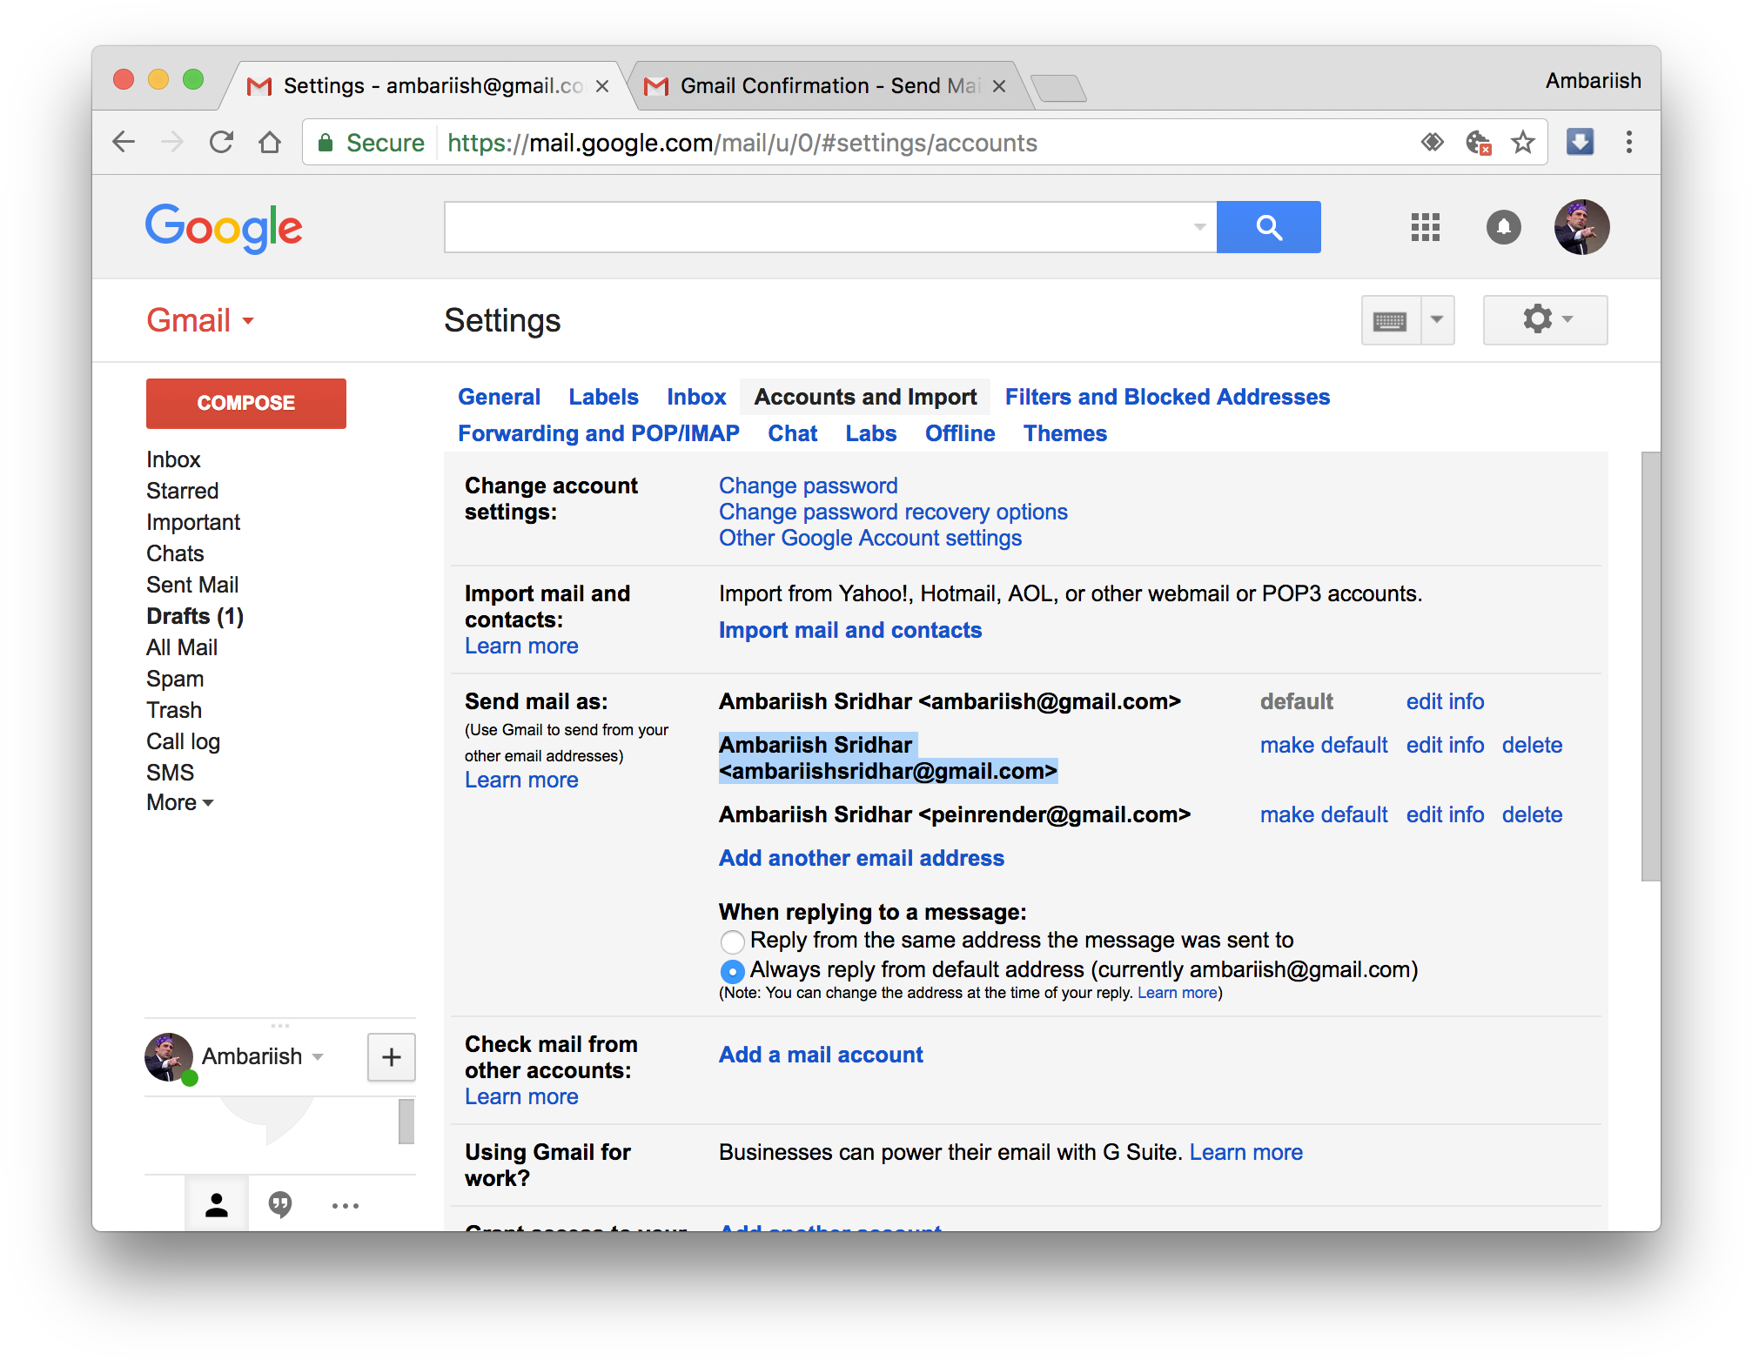The width and height of the screenshot is (1752, 1360).
Task: Bookmark page with the star icon
Action: pos(1522,142)
